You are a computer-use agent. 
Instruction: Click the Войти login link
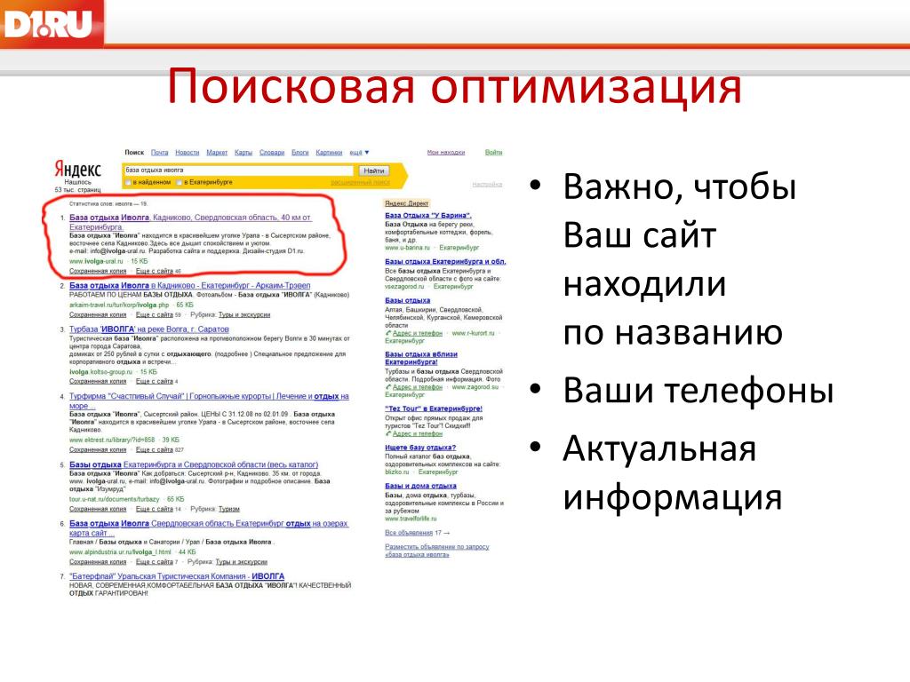pos(493,153)
